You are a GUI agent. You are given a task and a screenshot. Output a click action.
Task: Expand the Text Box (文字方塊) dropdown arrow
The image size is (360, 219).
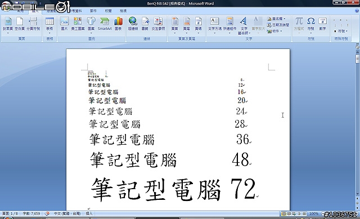215,33
